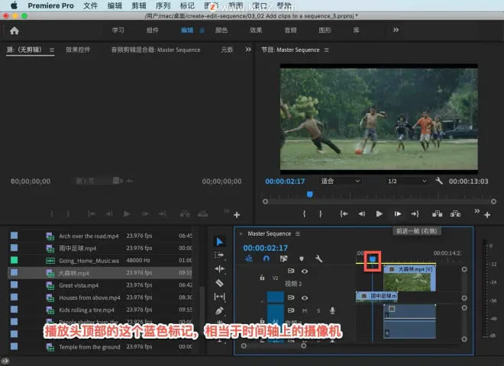Mute the audio track with M
The width and height of the screenshot is (504, 366).
pos(305,311)
